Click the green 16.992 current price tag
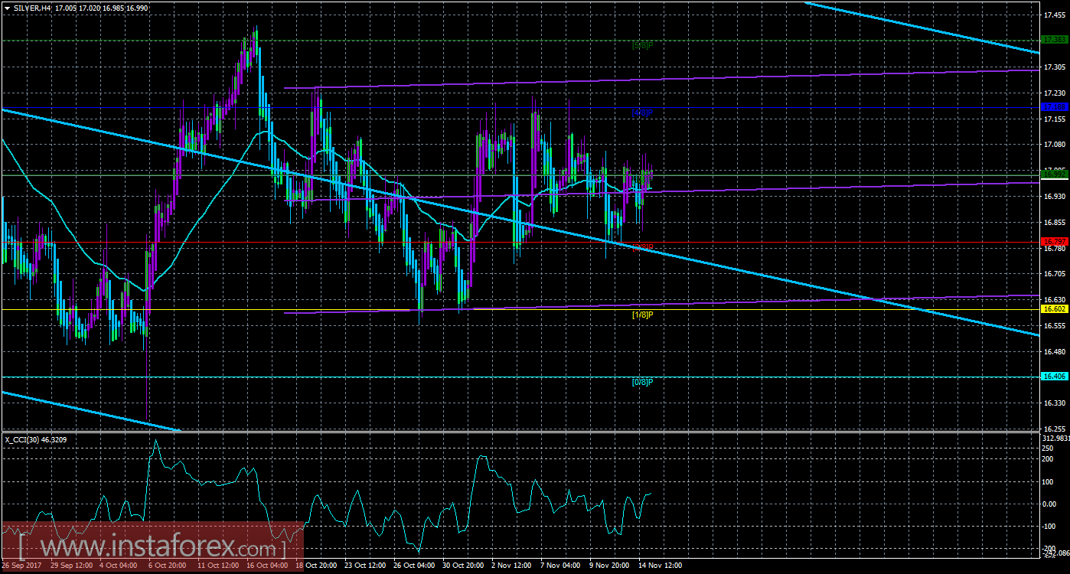This screenshot has width=1070, height=574. (1055, 174)
